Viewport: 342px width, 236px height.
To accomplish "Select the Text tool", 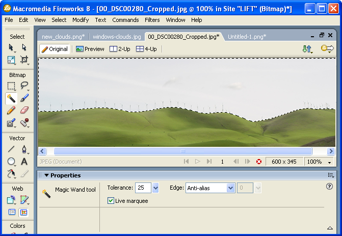I will [24, 162].
